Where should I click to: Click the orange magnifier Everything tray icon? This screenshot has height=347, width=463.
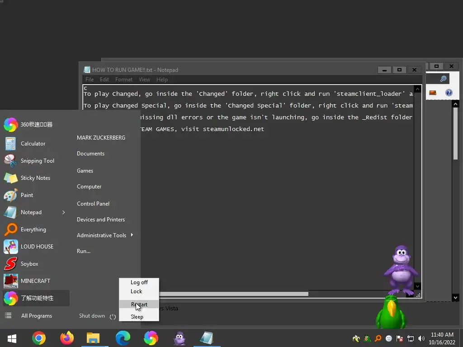click(378, 338)
